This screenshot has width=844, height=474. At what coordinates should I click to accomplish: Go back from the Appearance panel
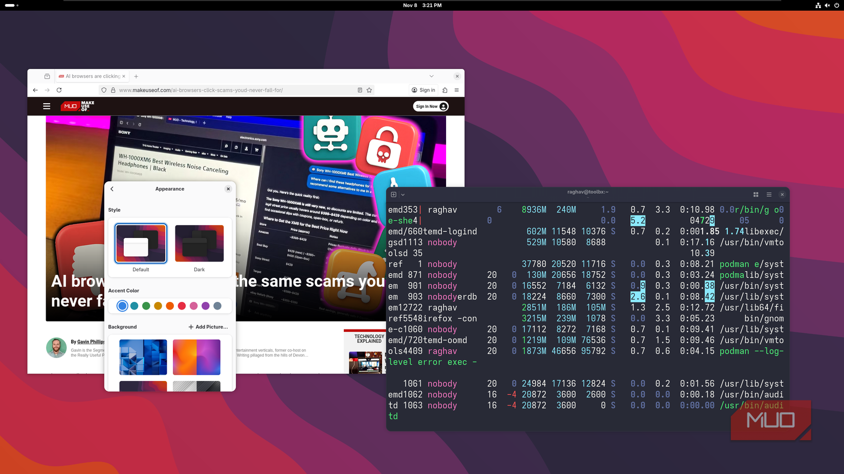pos(112,189)
